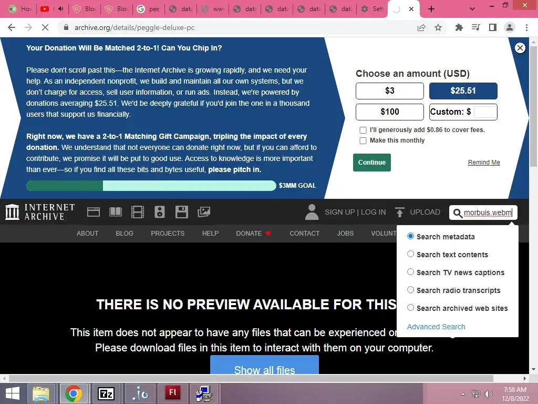
Task: Click the SIGN UP link
Action: coord(340,213)
